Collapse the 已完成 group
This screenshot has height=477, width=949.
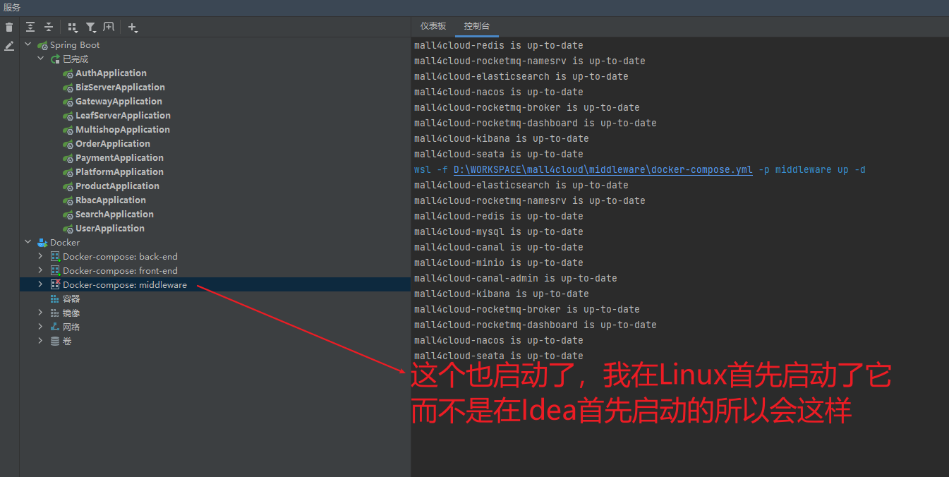point(41,59)
